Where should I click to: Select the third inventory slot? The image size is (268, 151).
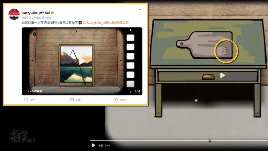pos(130,56)
